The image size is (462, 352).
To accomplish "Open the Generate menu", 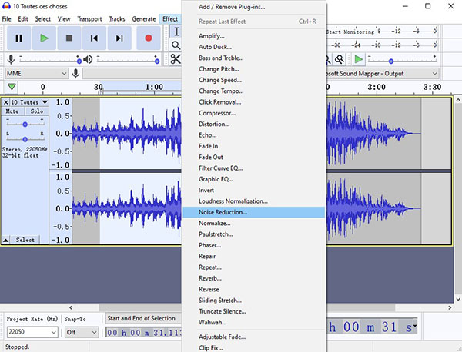I will pyautogui.click(x=144, y=19).
